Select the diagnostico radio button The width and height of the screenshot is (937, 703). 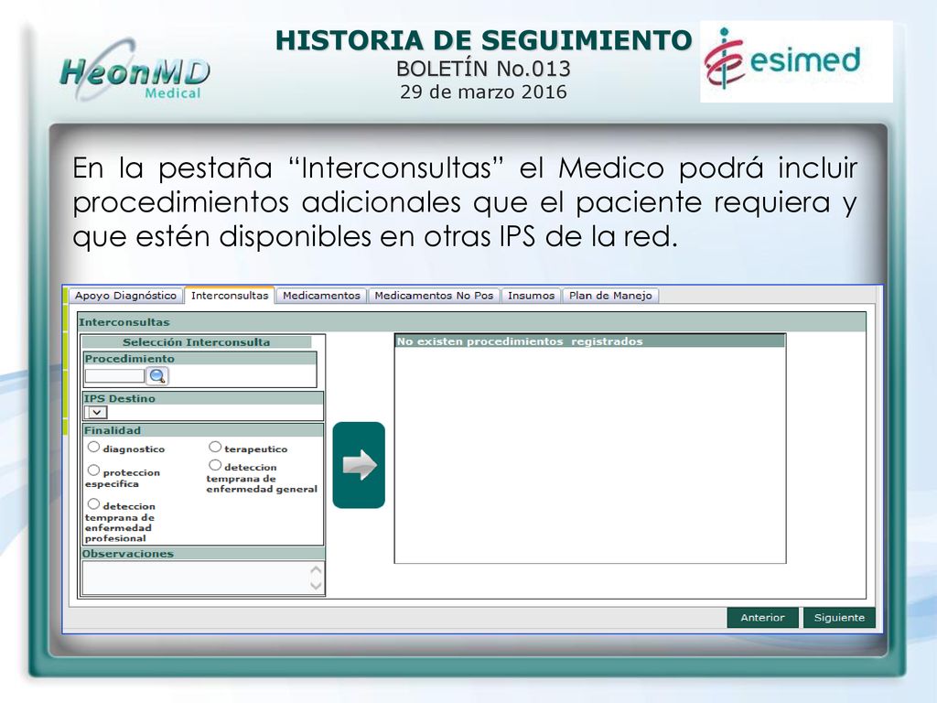pos(94,447)
